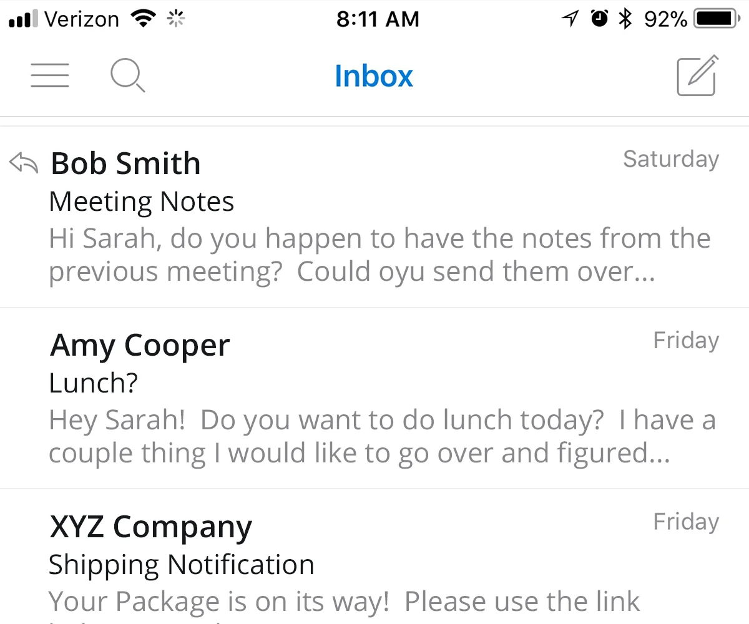Open Amy Cooper's email
Screen dimensions: 749x624
point(374,398)
